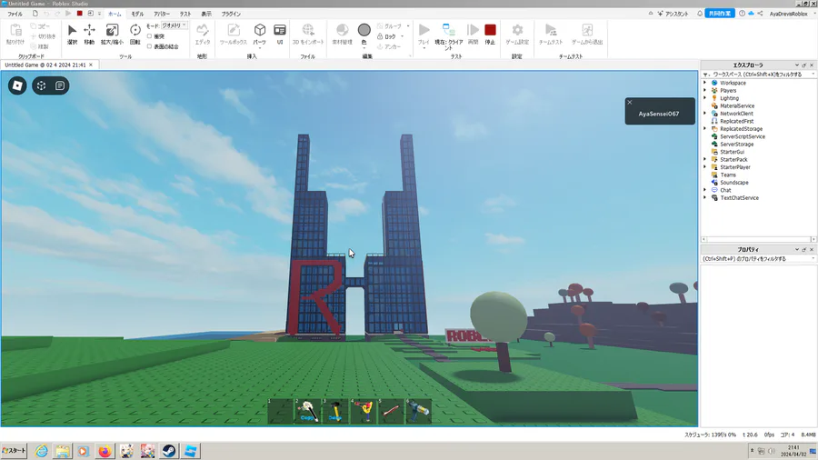Open the ファイル (File) menu
818x460 pixels.
[x=15, y=14]
